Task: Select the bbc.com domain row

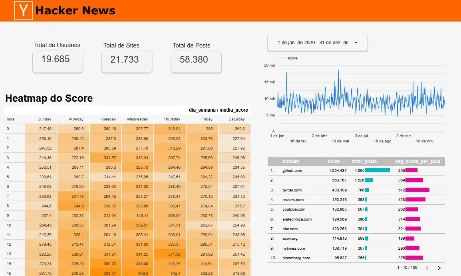Action: coord(356,229)
